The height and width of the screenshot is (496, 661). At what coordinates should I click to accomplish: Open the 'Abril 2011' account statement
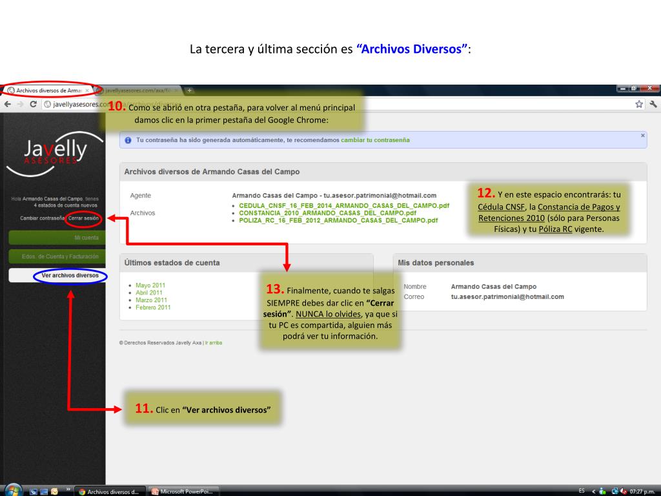click(x=149, y=293)
